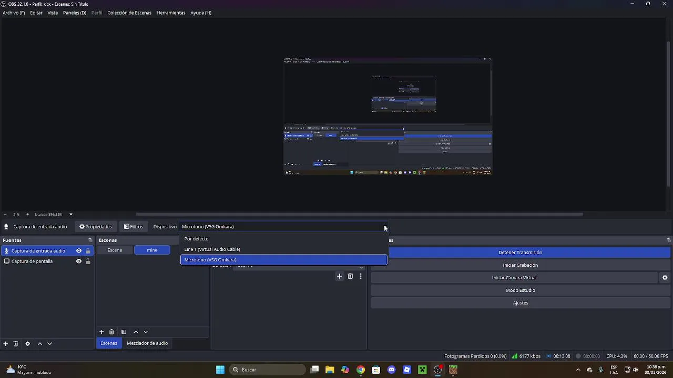The height and width of the screenshot is (378, 673).
Task: Open Archivo (F) menu
Action: point(14,13)
